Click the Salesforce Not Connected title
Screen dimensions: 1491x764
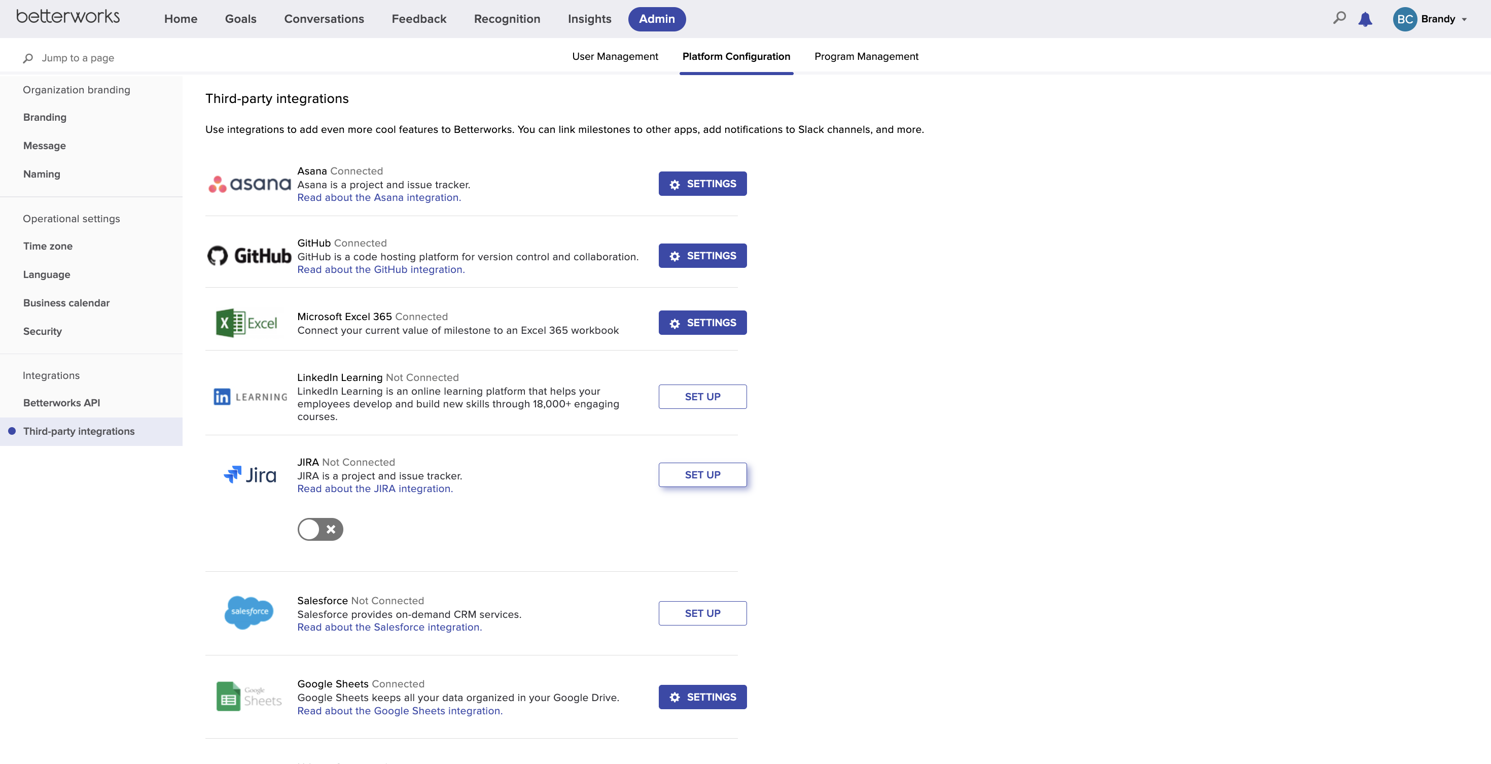pyautogui.click(x=361, y=601)
